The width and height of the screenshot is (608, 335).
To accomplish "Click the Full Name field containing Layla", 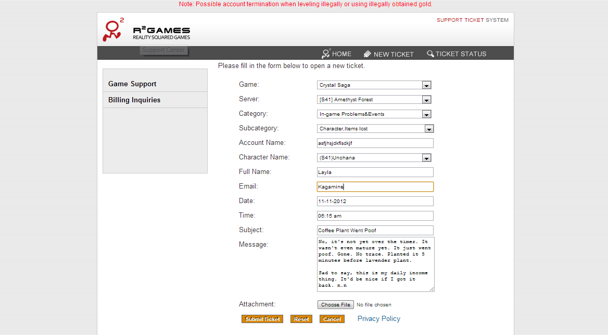I will 375,172.
